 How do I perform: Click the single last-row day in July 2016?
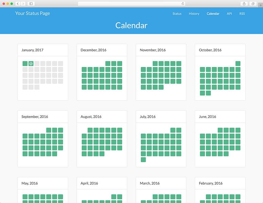point(143,160)
